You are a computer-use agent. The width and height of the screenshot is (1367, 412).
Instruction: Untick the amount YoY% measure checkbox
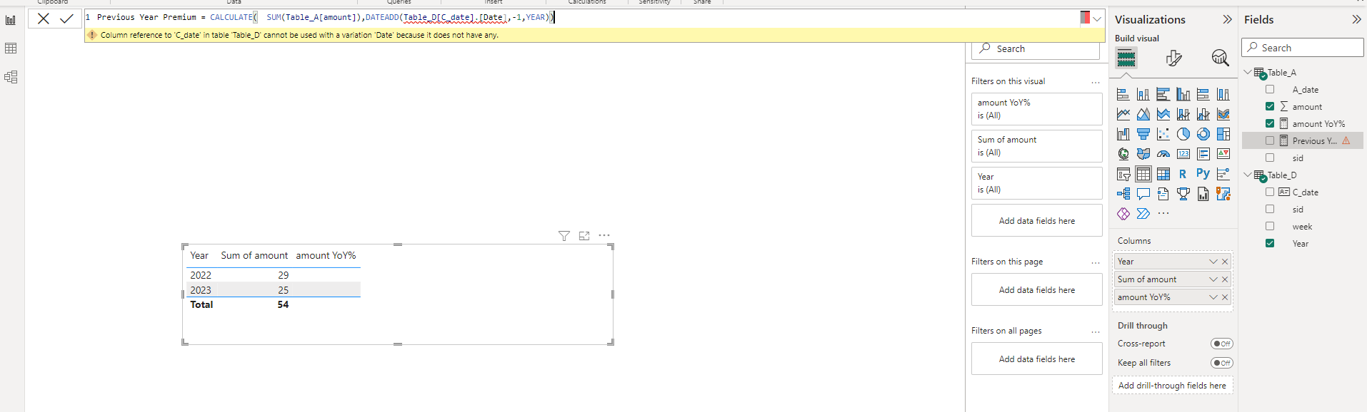point(1270,124)
